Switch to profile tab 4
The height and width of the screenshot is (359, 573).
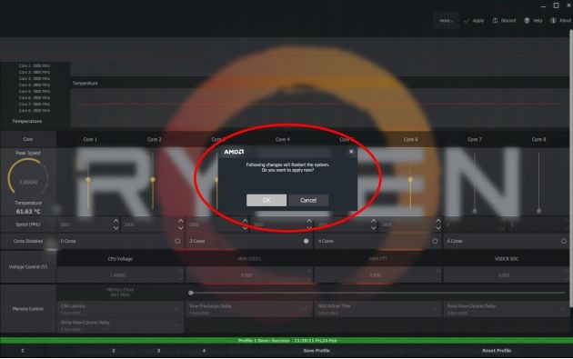[x=204, y=351]
